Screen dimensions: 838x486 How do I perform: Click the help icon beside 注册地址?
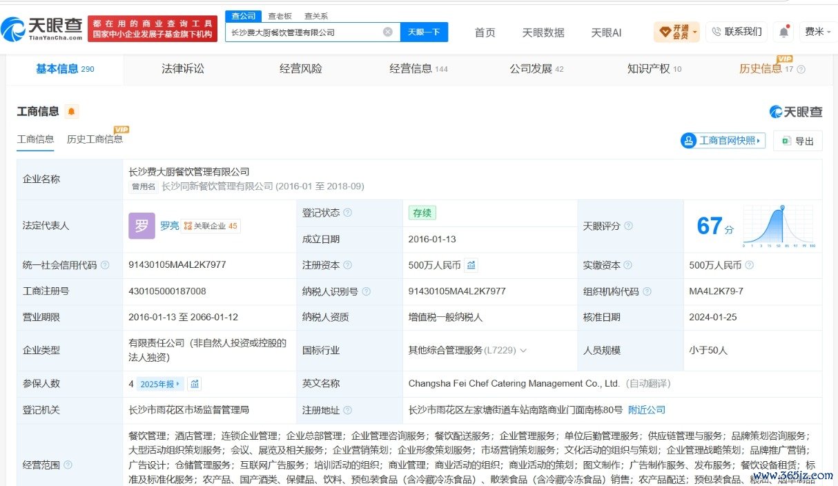[x=348, y=410]
